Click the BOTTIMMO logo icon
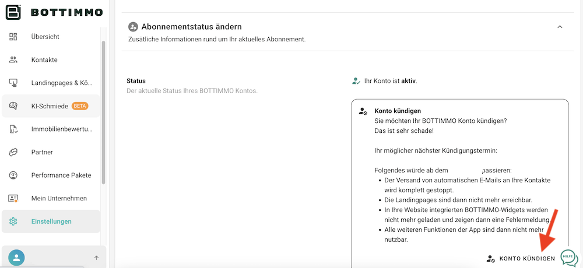 13,12
